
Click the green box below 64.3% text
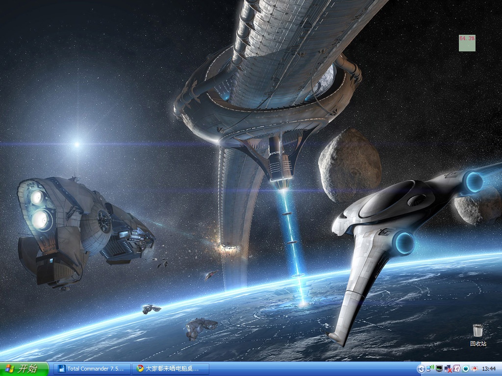467,47
